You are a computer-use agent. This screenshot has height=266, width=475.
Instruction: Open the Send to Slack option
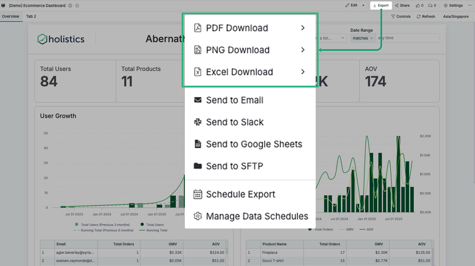click(234, 122)
